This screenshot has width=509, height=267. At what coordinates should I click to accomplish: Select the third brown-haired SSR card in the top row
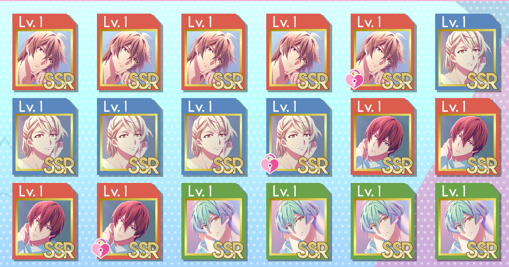click(x=214, y=52)
